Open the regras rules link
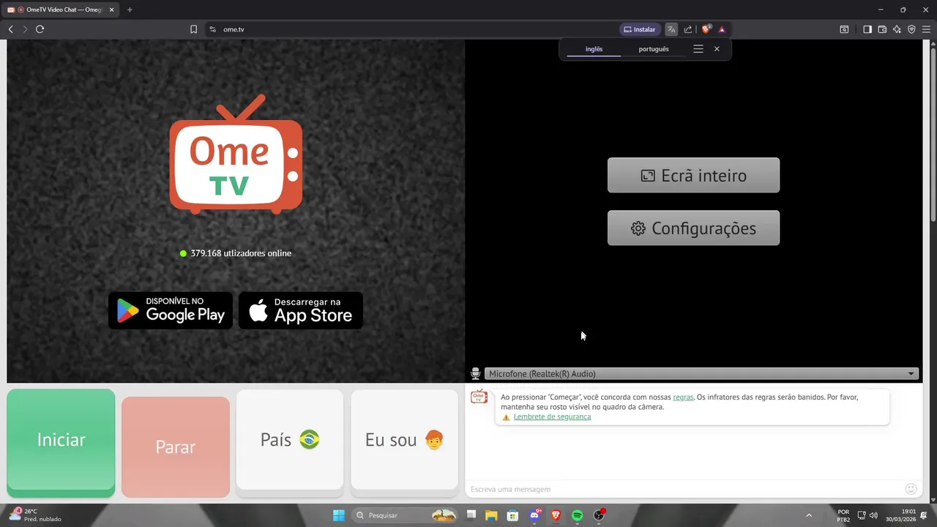Screen dimensions: 937x527 click(x=683, y=397)
